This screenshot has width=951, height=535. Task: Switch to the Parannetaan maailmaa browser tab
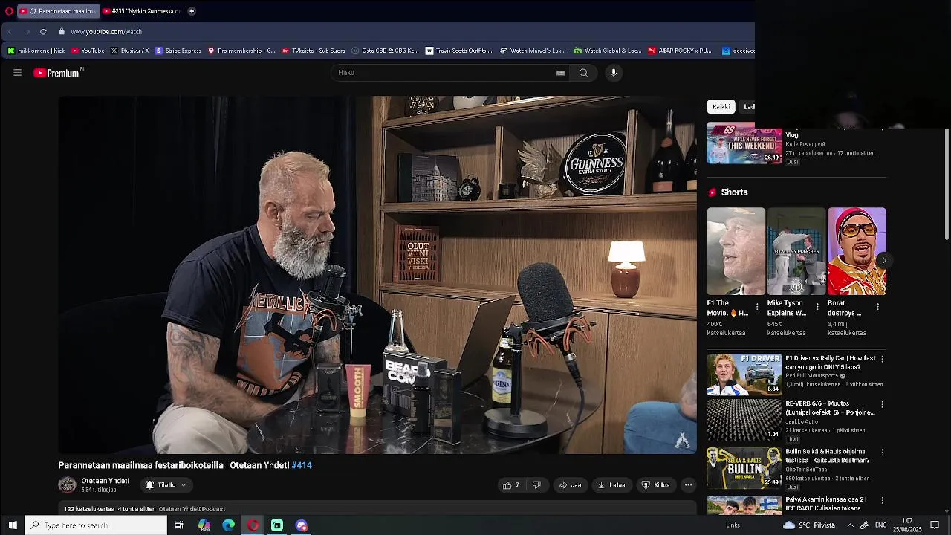pos(58,11)
